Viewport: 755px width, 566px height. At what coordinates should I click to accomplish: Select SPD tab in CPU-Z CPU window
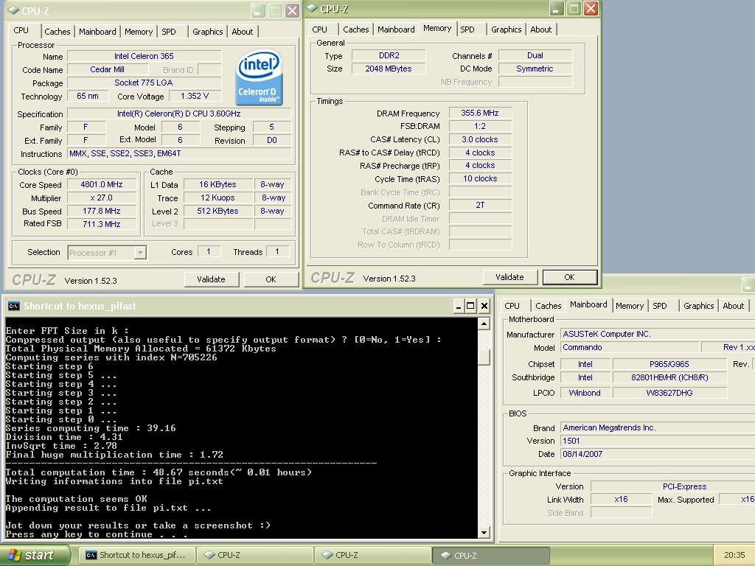tap(169, 32)
